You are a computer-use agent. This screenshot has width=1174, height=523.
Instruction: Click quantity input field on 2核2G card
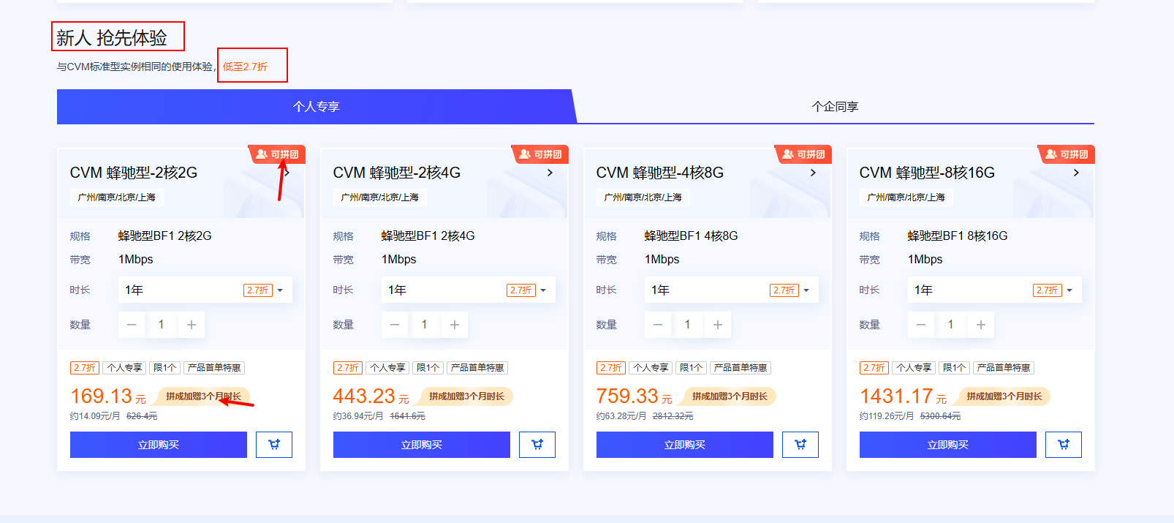[x=162, y=325]
